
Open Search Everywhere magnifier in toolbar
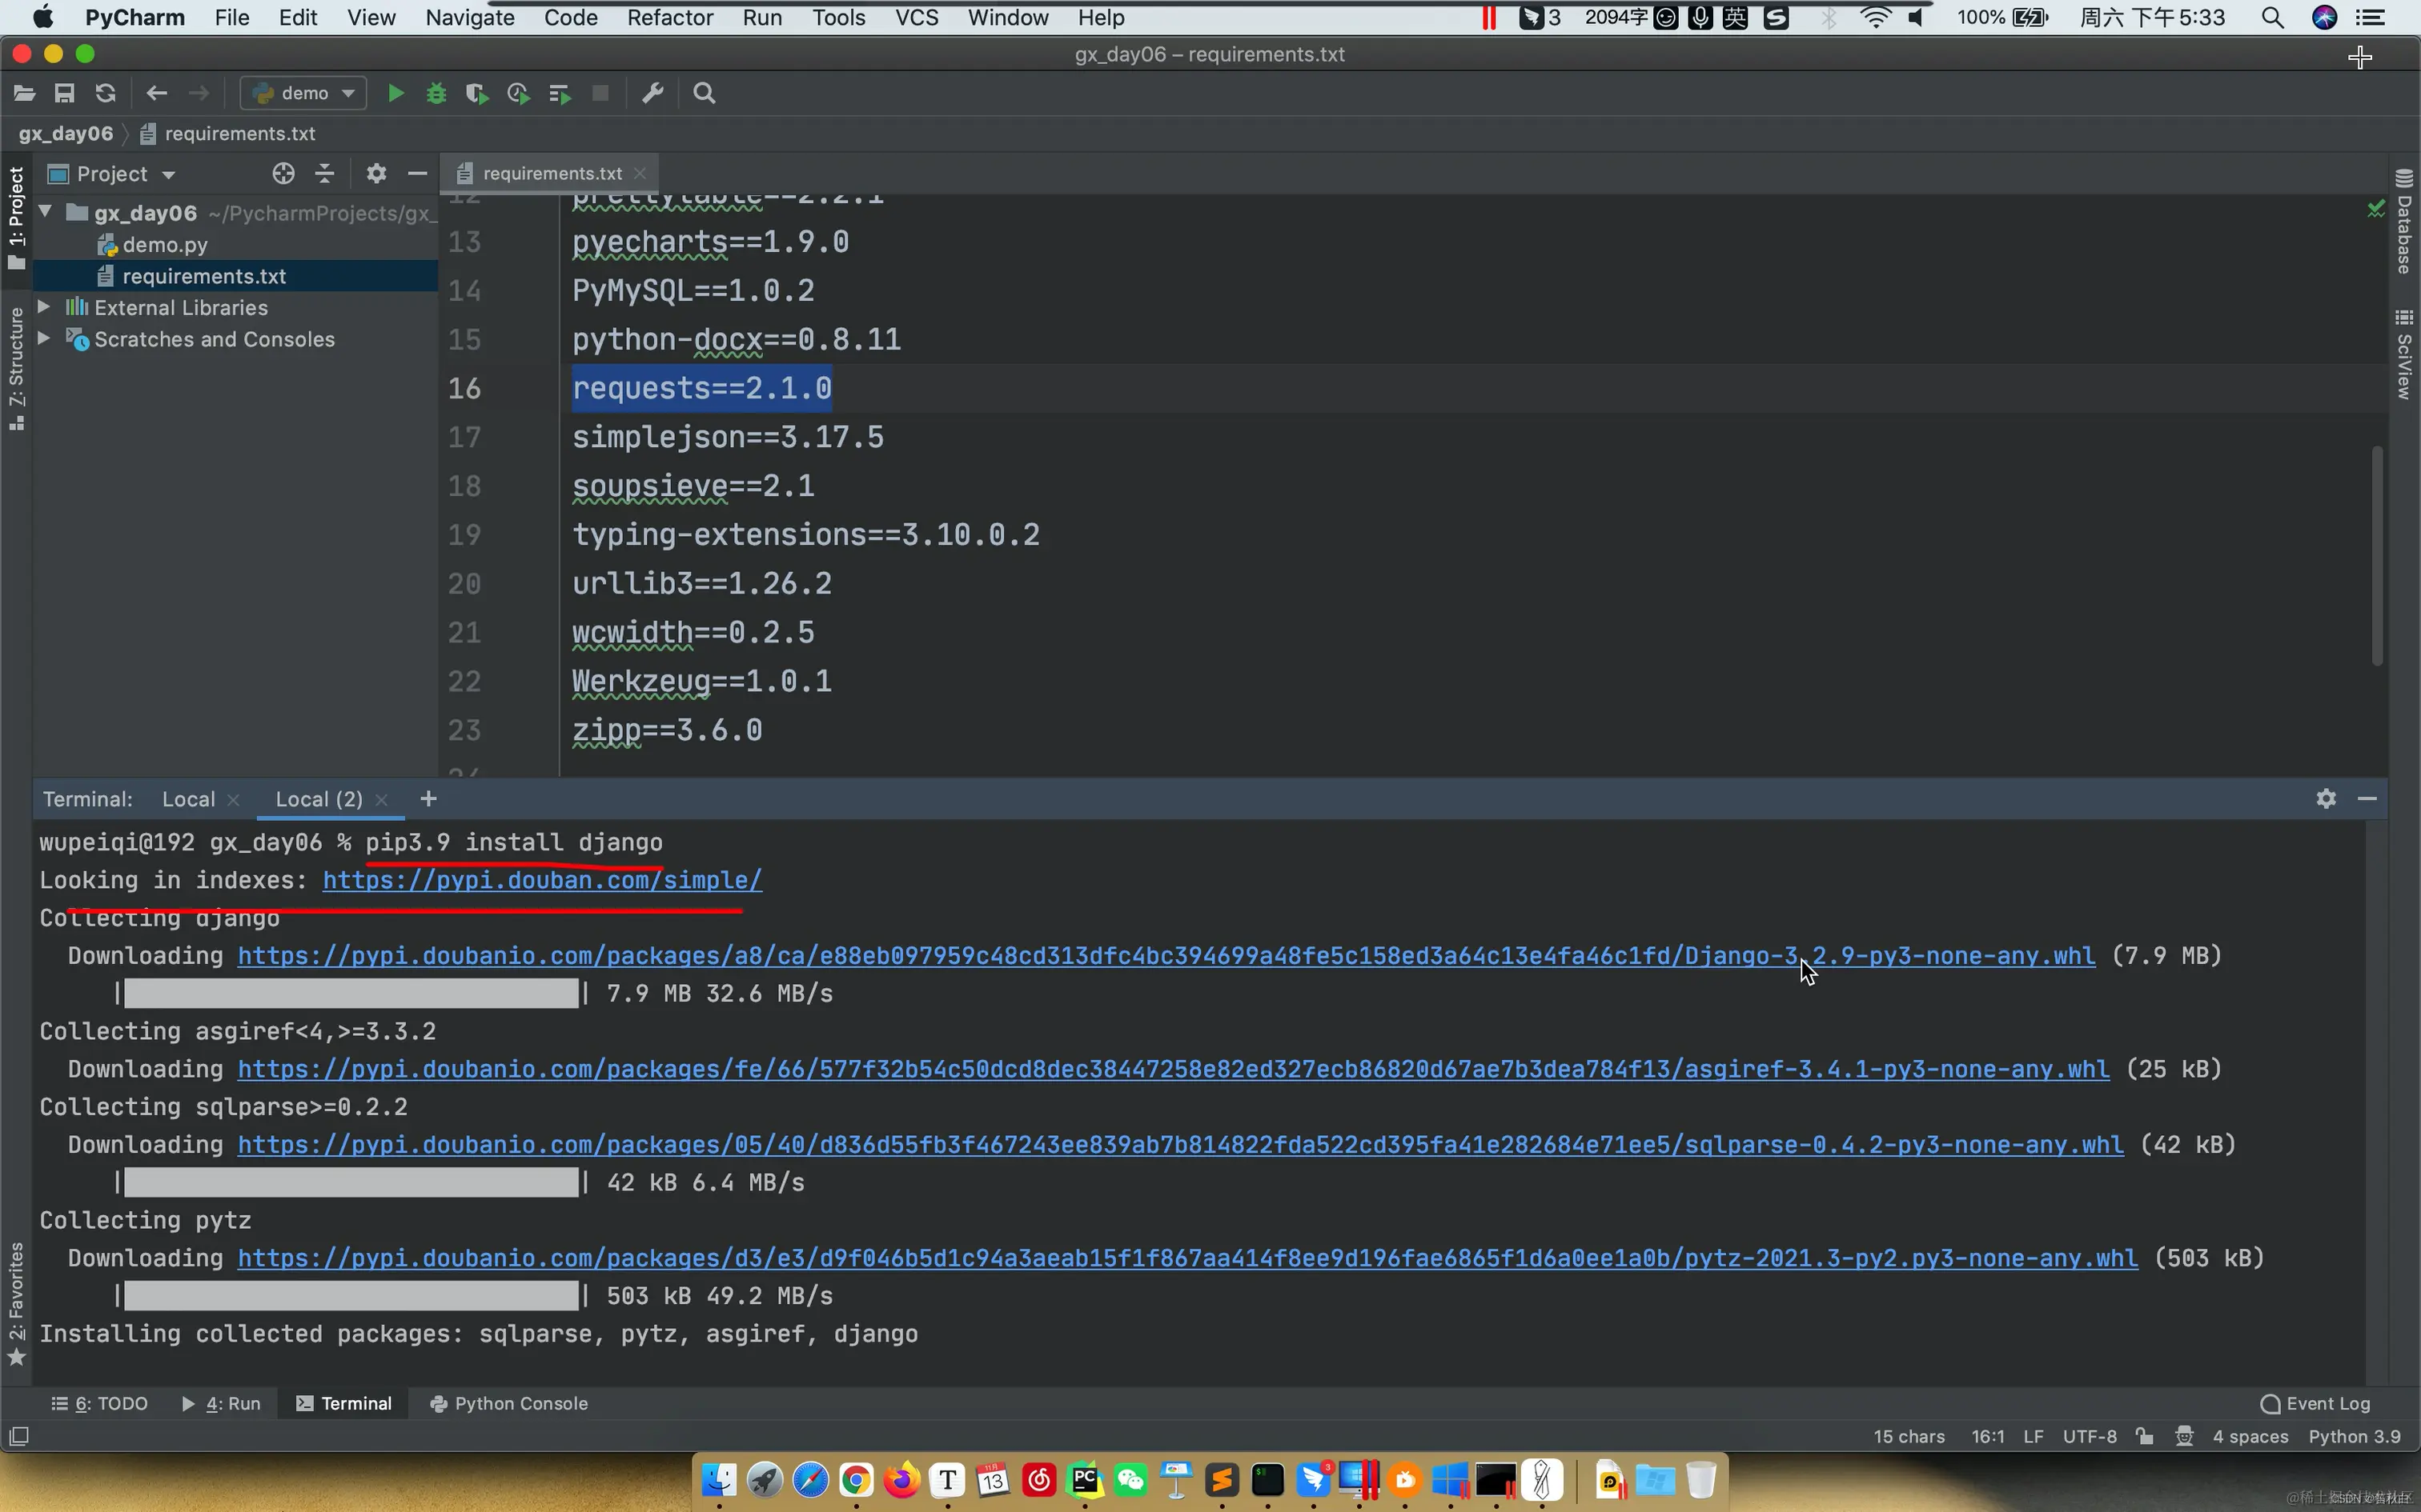point(705,93)
